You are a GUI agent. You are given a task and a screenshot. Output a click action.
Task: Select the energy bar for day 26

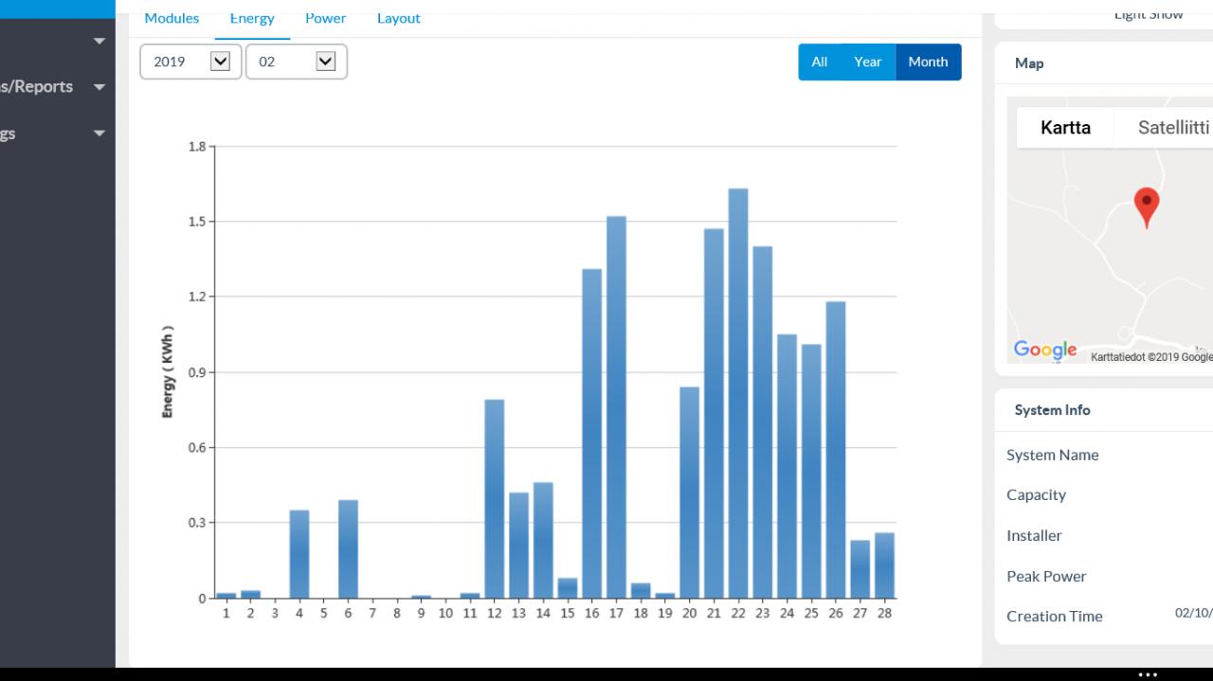coord(836,450)
